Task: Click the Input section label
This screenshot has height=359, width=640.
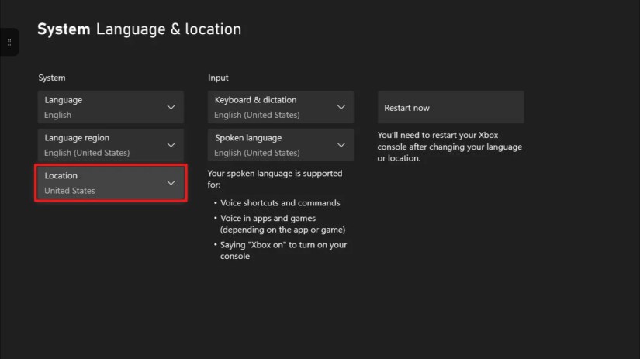Action: click(x=218, y=78)
